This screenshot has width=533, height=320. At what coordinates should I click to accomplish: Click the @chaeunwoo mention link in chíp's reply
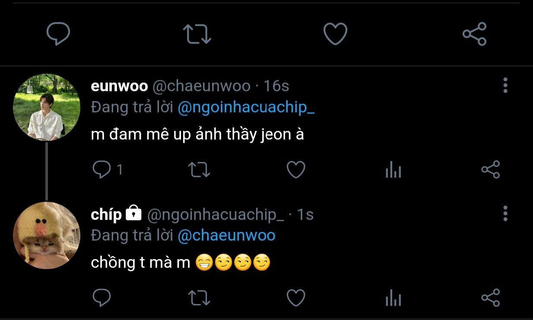tap(226, 236)
